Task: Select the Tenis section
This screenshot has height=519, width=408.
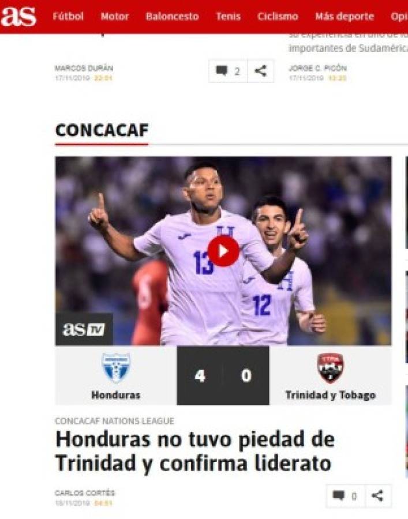Action: 228,16
